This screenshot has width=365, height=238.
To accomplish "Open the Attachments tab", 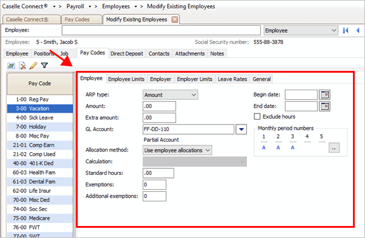I will [190, 53].
